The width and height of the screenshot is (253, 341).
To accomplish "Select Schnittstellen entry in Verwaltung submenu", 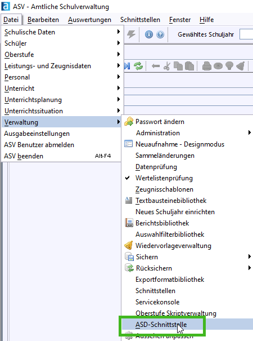I will pos(188,291).
